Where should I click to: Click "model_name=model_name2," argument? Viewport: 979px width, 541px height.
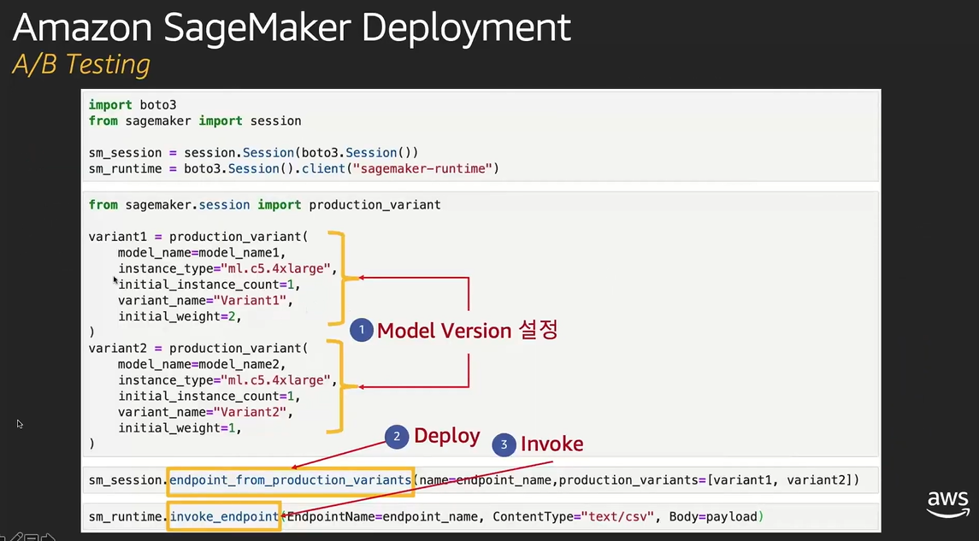point(202,364)
